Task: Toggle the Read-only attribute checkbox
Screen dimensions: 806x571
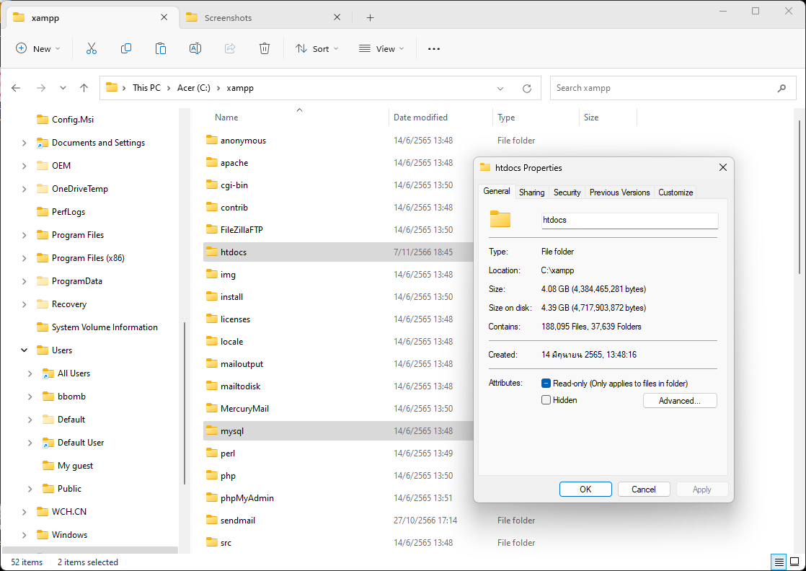Action: coord(546,384)
